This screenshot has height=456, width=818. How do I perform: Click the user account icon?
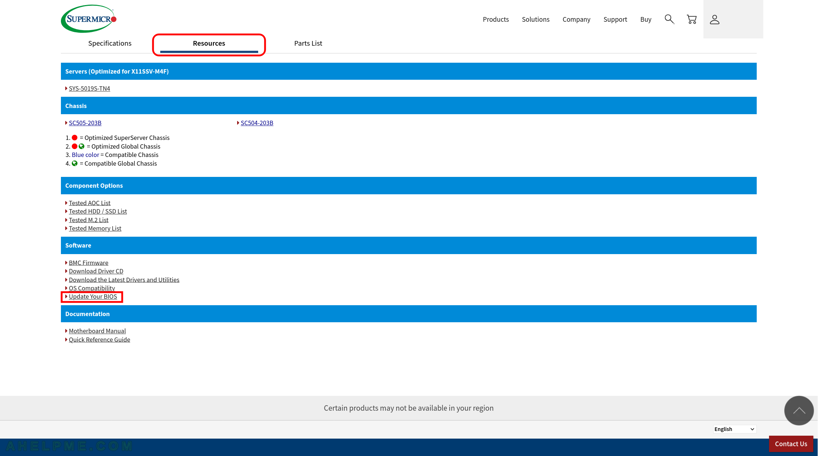714,19
